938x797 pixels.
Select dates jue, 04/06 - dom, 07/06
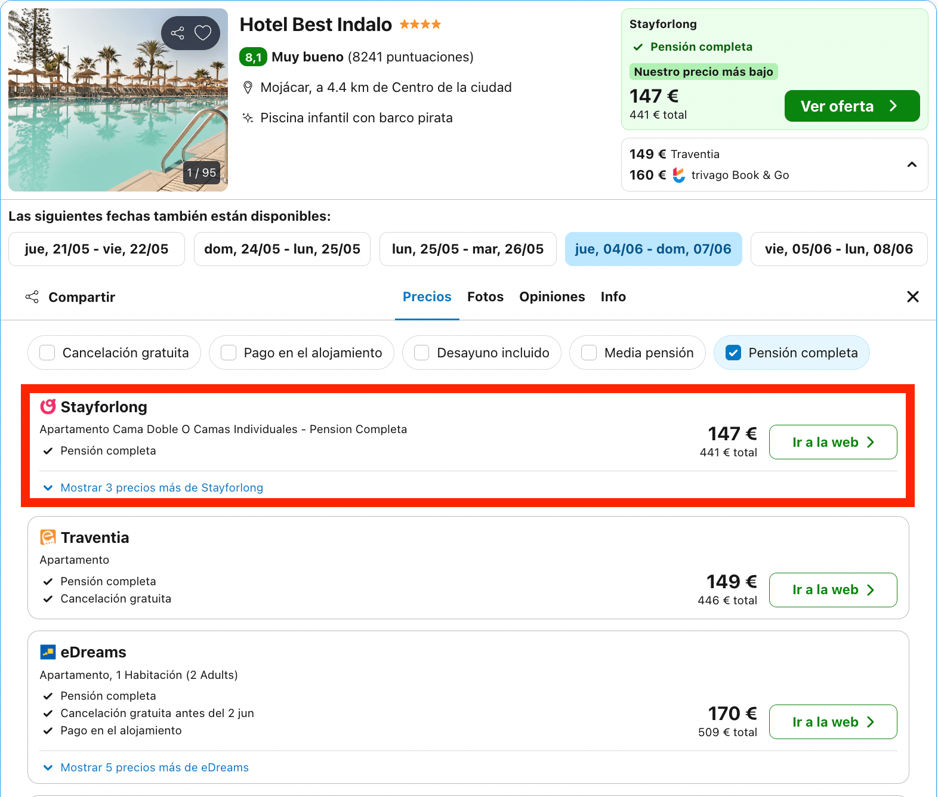pos(653,249)
